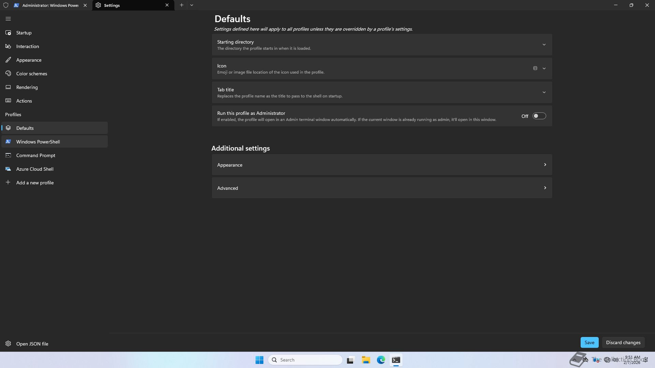Open the hamburger navigation menu icon
655x368 pixels.
point(8,19)
